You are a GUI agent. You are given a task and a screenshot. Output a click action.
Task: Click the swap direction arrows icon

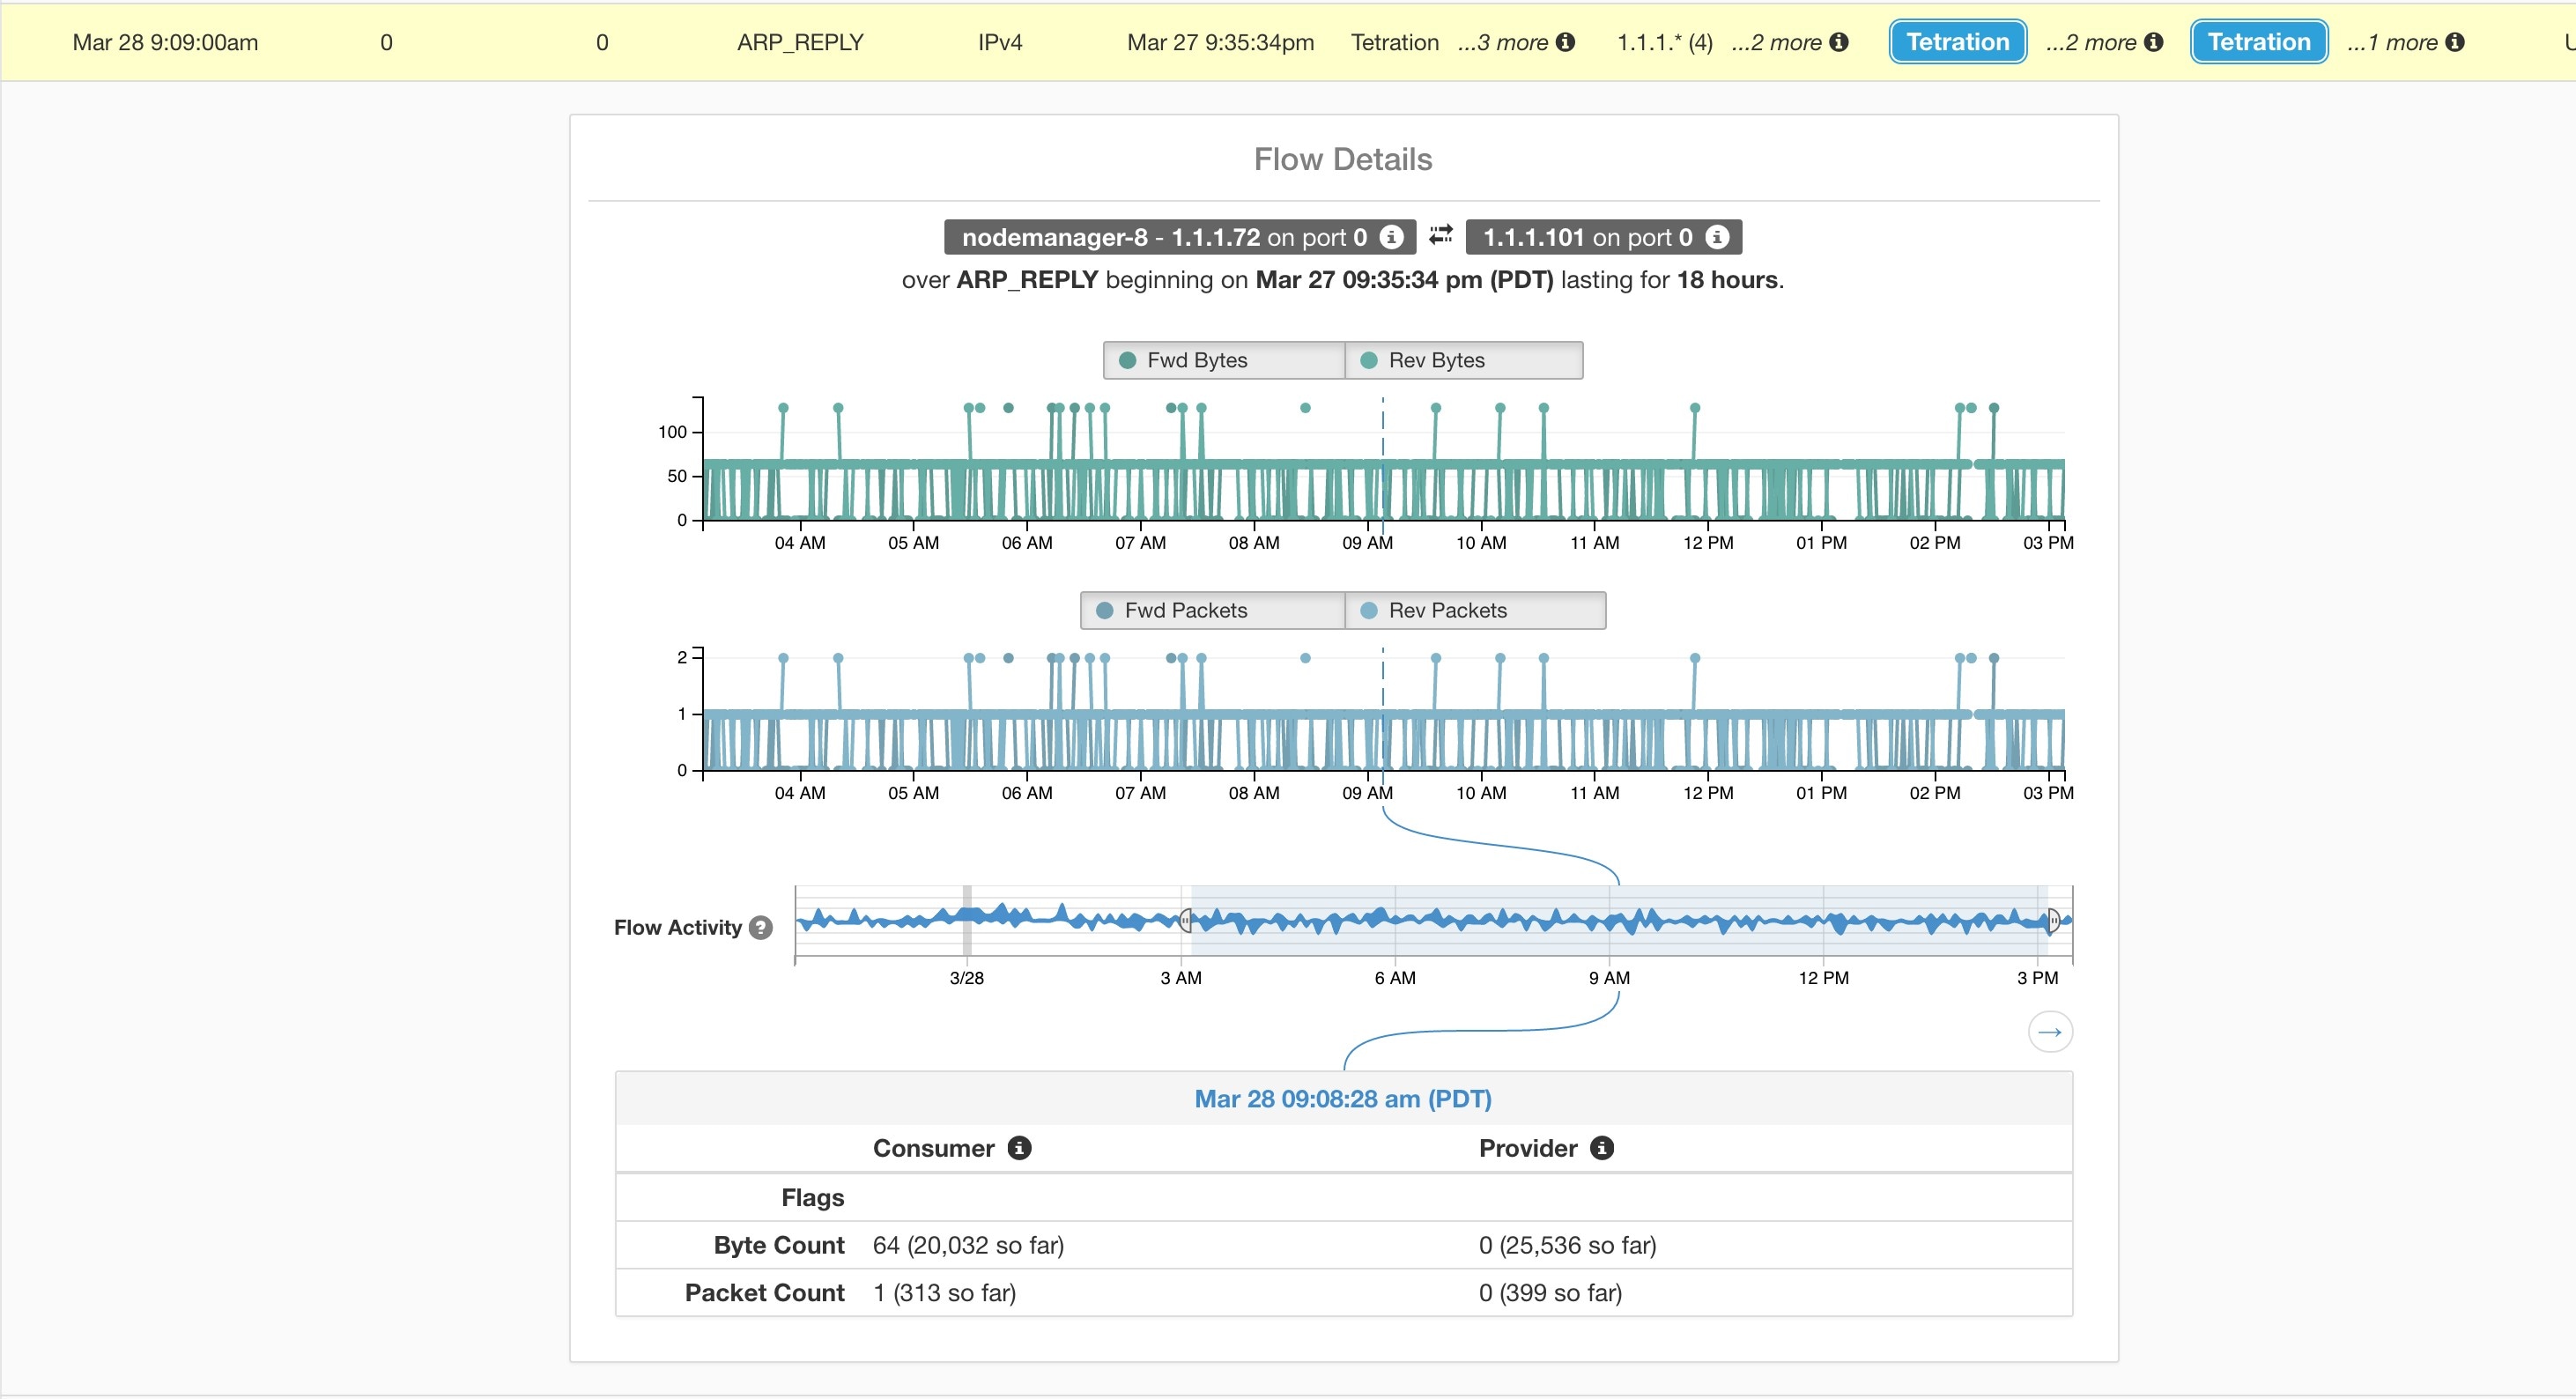tap(1440, 235)
